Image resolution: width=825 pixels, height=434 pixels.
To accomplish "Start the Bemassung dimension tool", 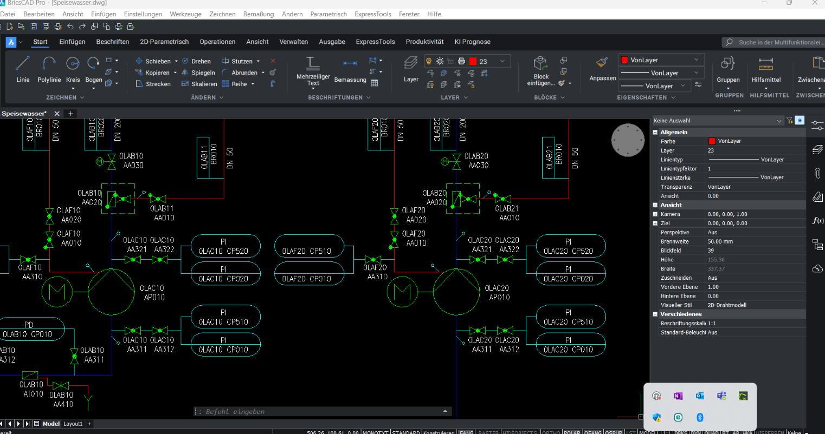I will click(350, 70).
